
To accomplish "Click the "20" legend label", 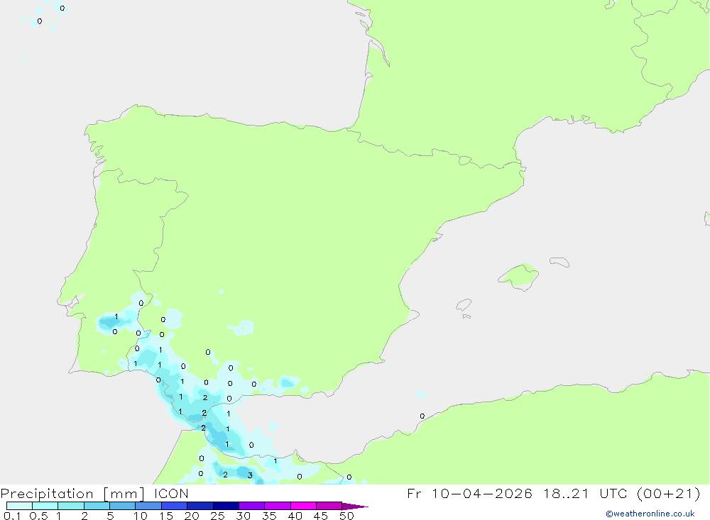I will pyautogui.click(x=192, y=516).
